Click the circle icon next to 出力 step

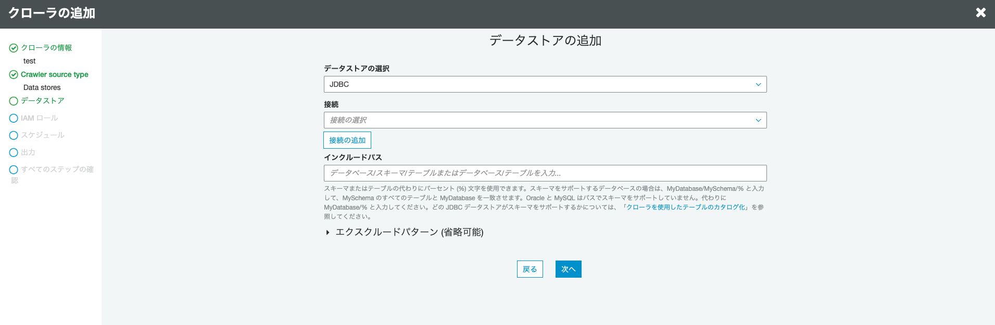click(x=14, y=152)
